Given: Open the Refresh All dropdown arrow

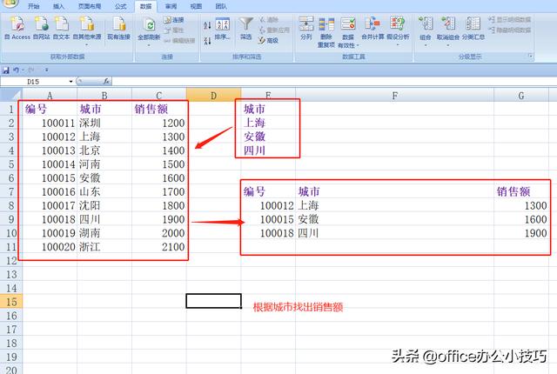Looking at the screenshot, I should (x=149, y=44).
